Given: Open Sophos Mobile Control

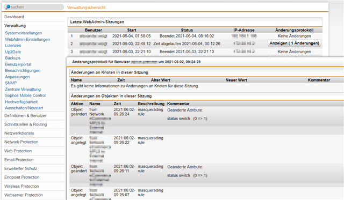Looking at the screenshot, I should (x=25, y=95).
